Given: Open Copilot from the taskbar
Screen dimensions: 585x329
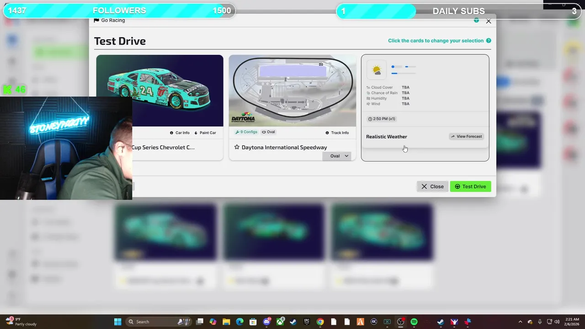Looking at the screenshot, I should 213,322.
